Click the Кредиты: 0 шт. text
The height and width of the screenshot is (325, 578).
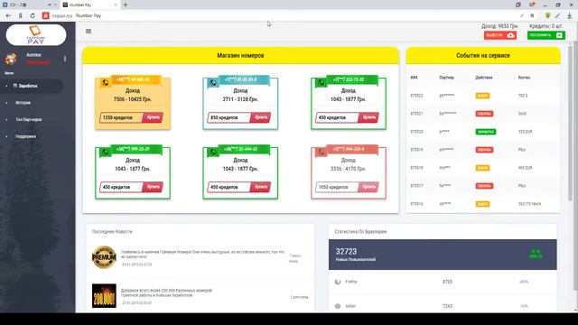coord(545,26)
